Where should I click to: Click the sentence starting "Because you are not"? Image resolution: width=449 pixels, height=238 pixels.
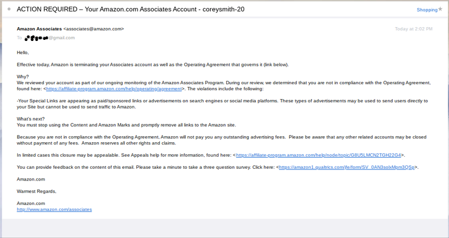click(x=221, y=140)
